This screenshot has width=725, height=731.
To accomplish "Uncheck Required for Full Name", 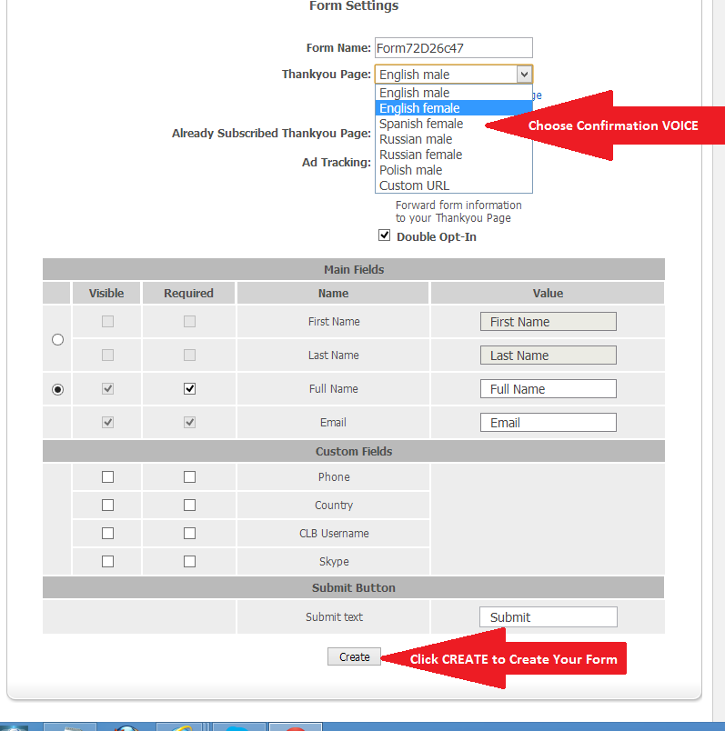I will point(189,389).
